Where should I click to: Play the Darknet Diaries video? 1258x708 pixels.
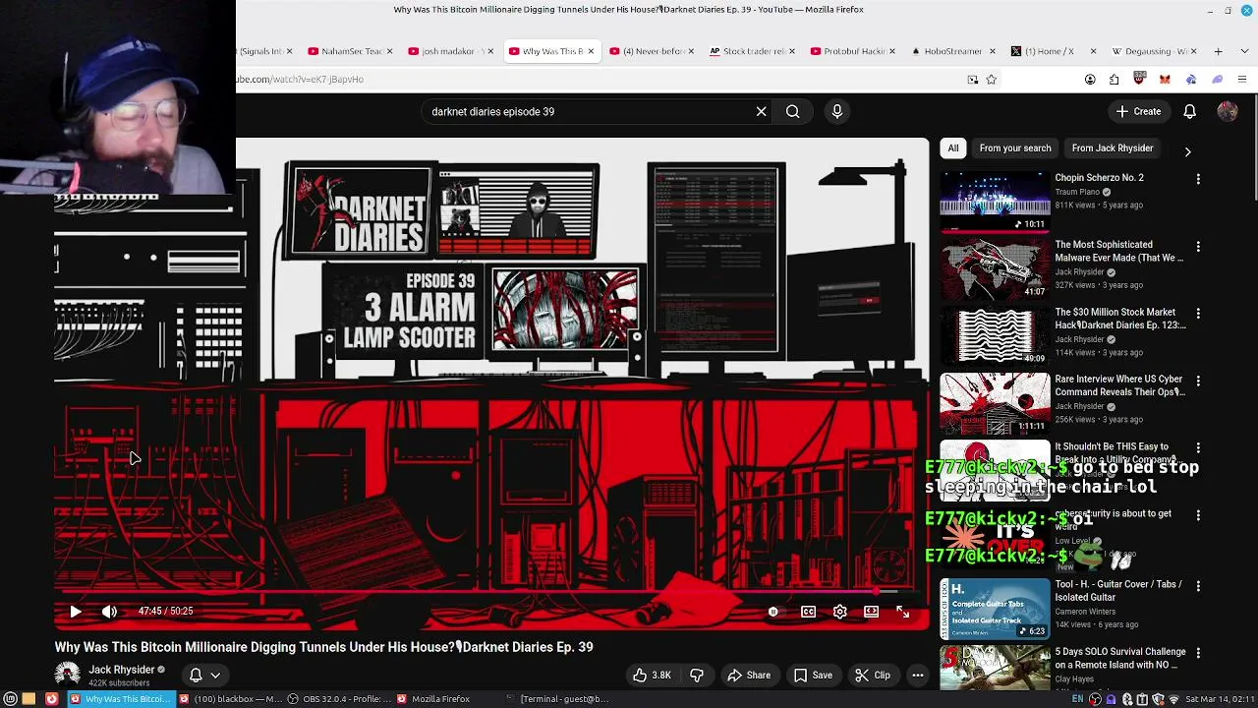[76, 612]
